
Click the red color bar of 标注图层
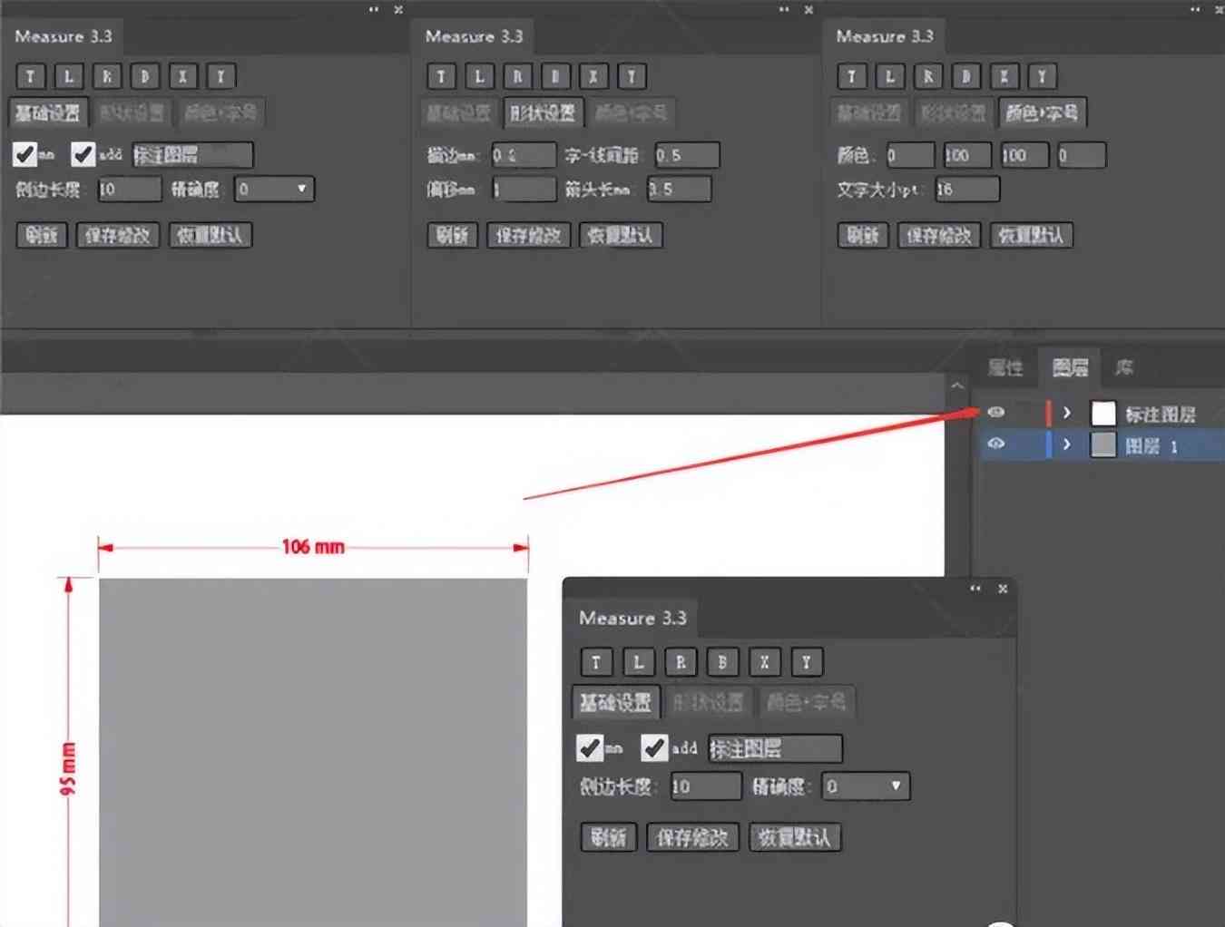(1048, 413)
